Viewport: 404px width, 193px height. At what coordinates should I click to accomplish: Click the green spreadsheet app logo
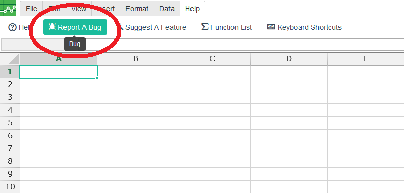(x=8, y=8)
